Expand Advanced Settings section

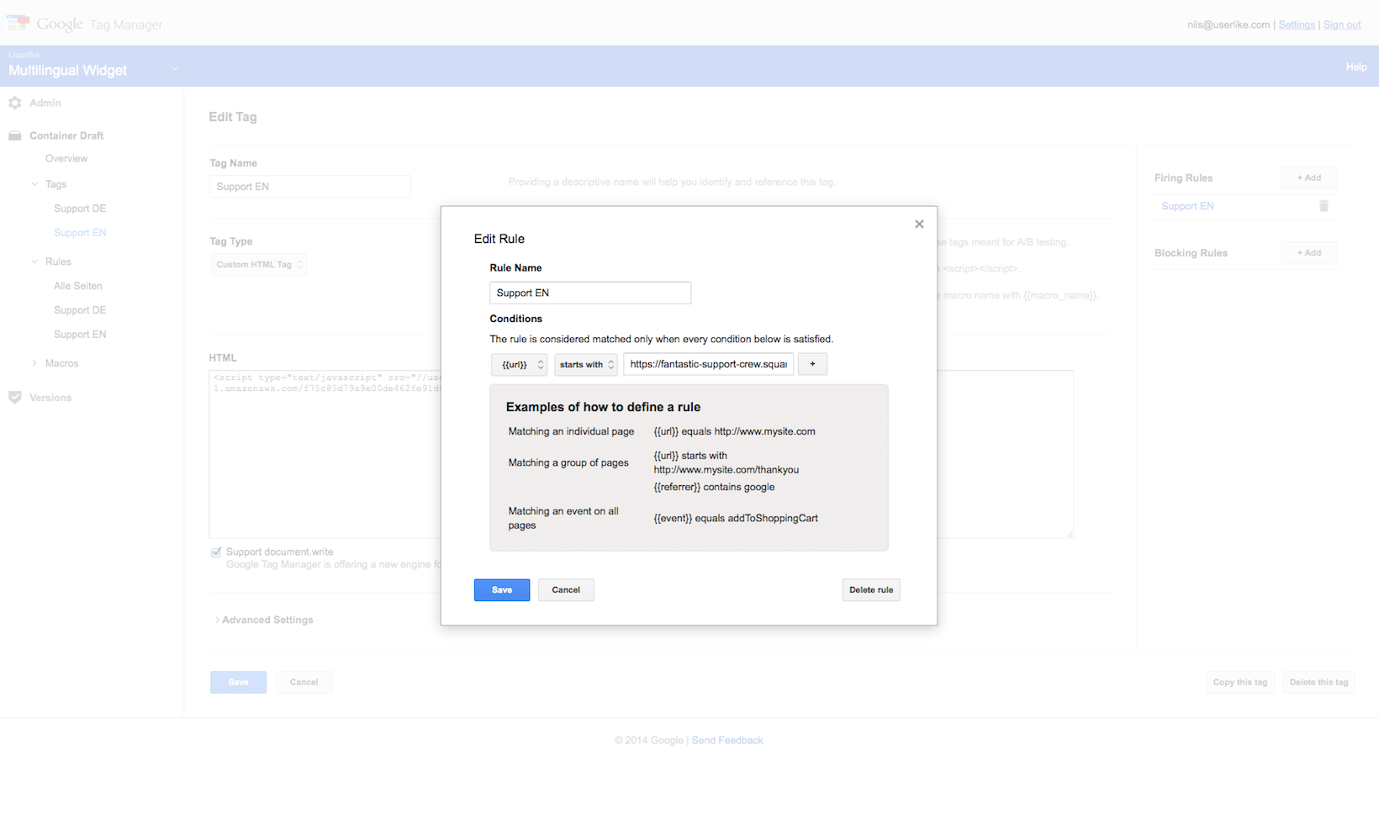coord(264,620)
